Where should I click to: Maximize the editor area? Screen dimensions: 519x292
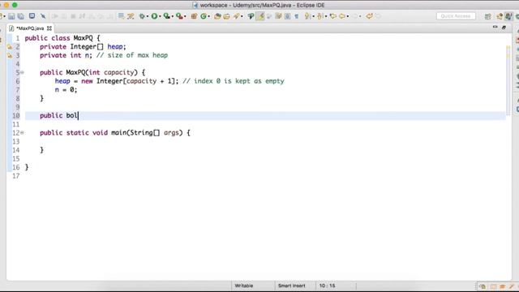point(504,28)
